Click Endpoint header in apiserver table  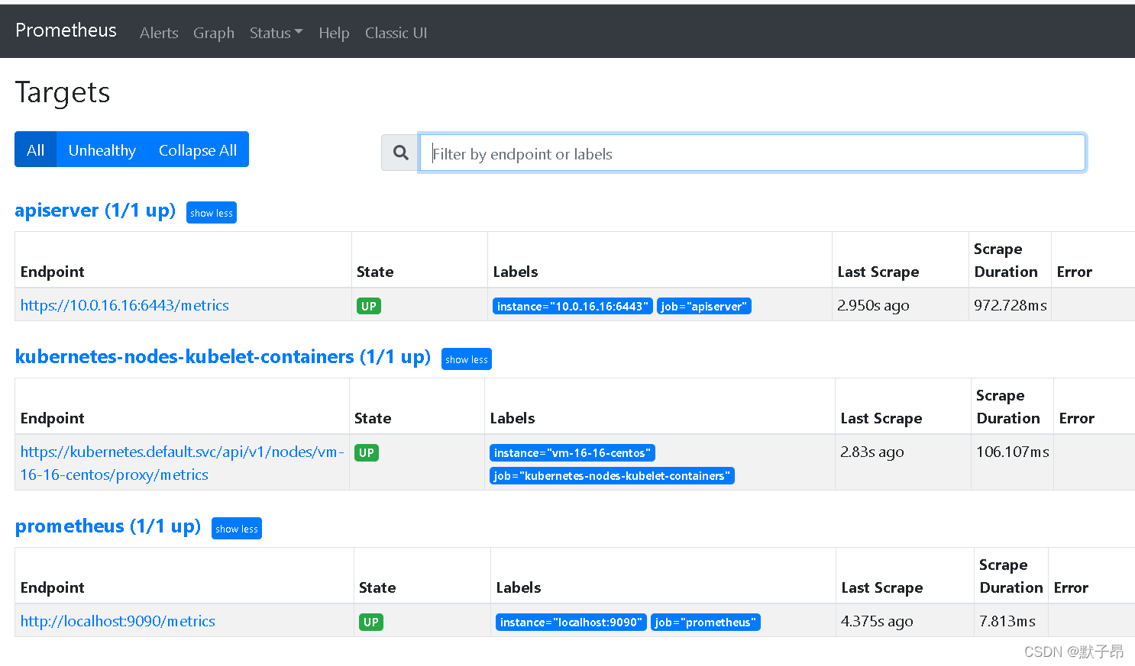point(52,272)
